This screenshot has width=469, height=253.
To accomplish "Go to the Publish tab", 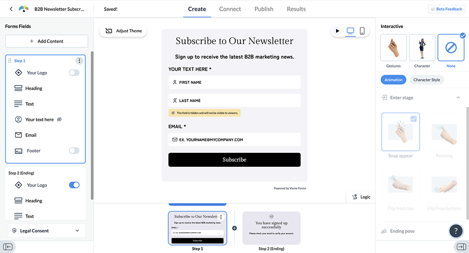I will pyautogui.click(x=264, y=9).
